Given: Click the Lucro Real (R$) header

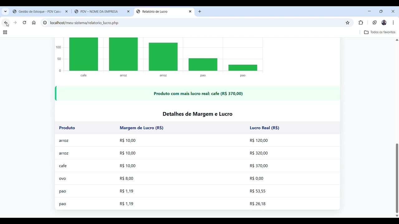Looking at the screenshot, I should tap(264, 128).
